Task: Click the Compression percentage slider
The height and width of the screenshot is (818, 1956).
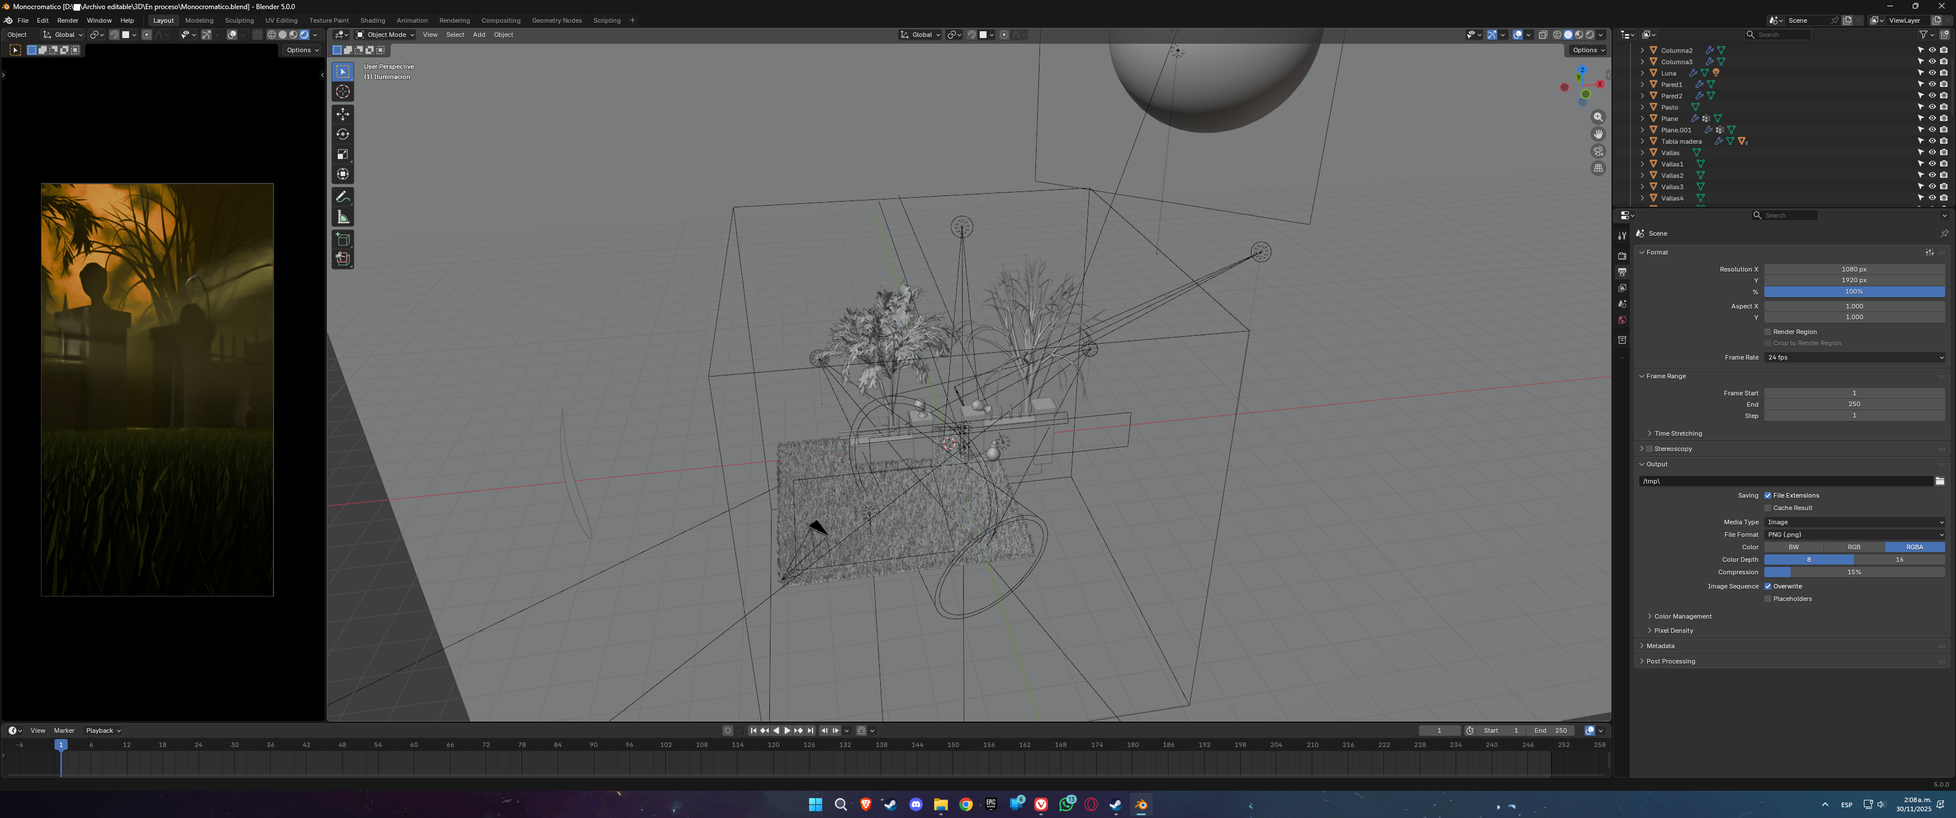Action: (x=1854, y=572)
